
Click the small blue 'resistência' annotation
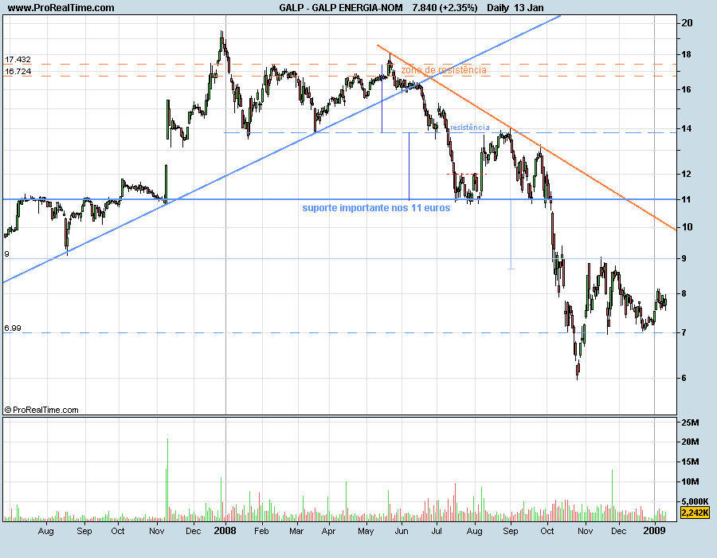[469, 128]
